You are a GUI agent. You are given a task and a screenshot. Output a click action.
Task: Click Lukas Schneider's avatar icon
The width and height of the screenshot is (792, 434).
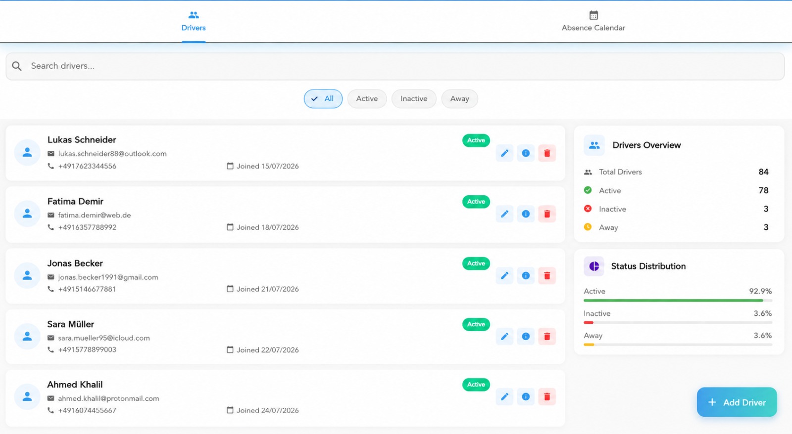[27, 153]
